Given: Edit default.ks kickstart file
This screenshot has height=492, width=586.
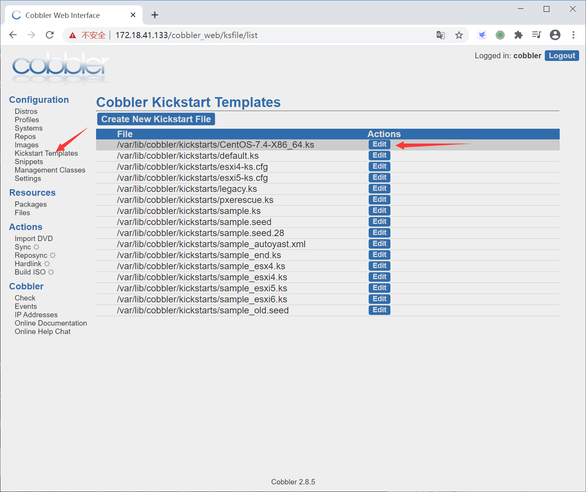Looking at the screenshot, I should [379, 155].
